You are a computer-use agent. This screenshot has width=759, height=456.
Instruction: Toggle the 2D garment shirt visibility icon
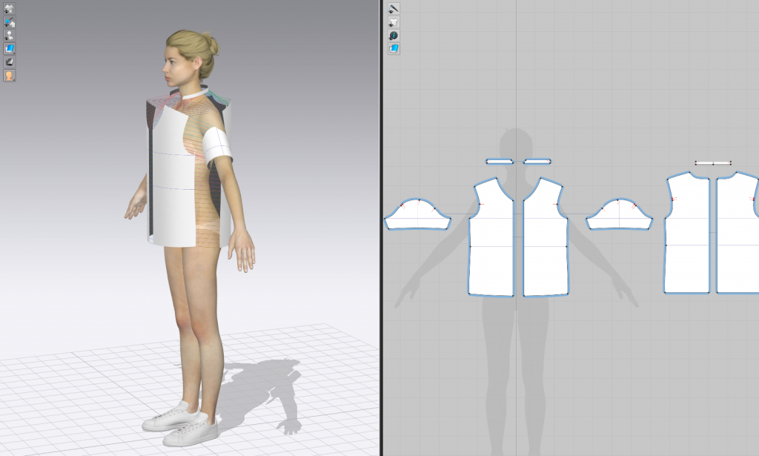(x=394, y=22)
